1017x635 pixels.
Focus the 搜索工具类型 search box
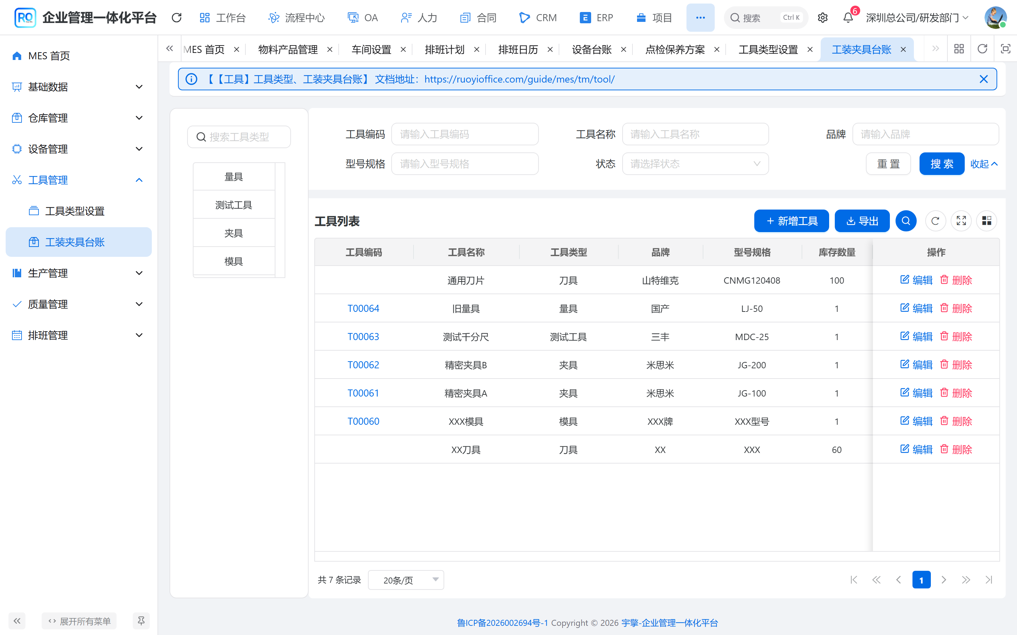(239, 137)
